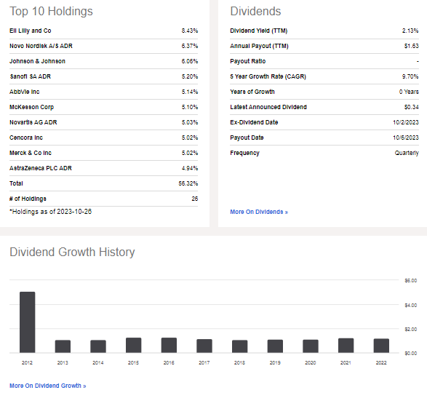The image size is (427, 398).
Task: Click the 0 Years value
Action: pos(409,92)
